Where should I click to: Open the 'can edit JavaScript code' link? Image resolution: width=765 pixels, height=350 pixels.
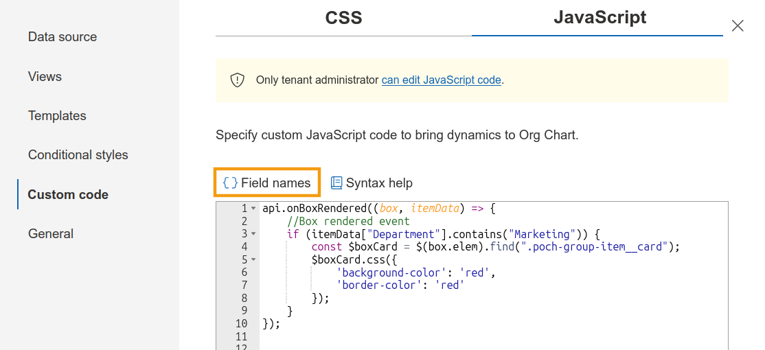[441, 80]
